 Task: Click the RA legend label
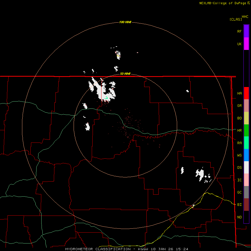239,143
